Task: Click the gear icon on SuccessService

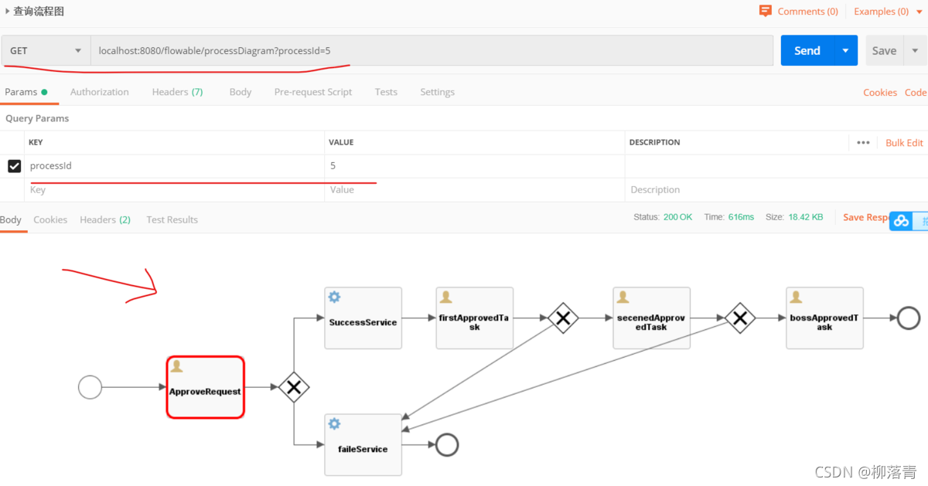Action: click(x=334, y=297)
